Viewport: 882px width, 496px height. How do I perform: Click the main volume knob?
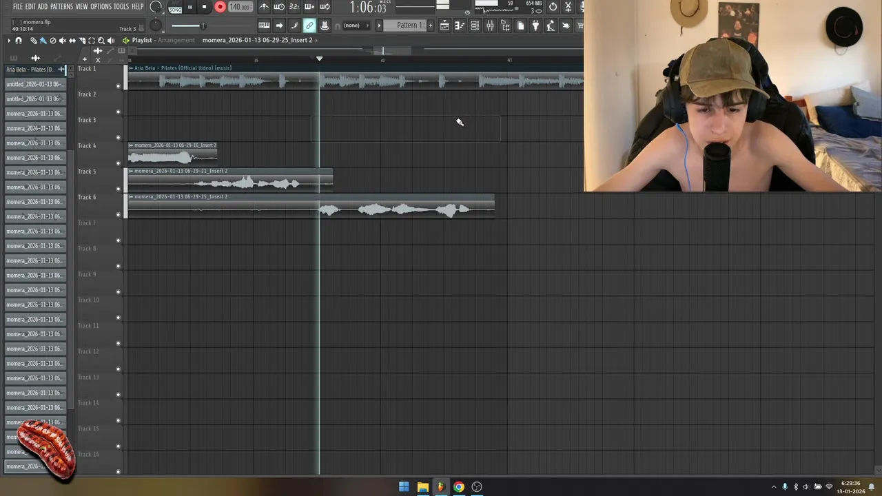coord(156,7)
